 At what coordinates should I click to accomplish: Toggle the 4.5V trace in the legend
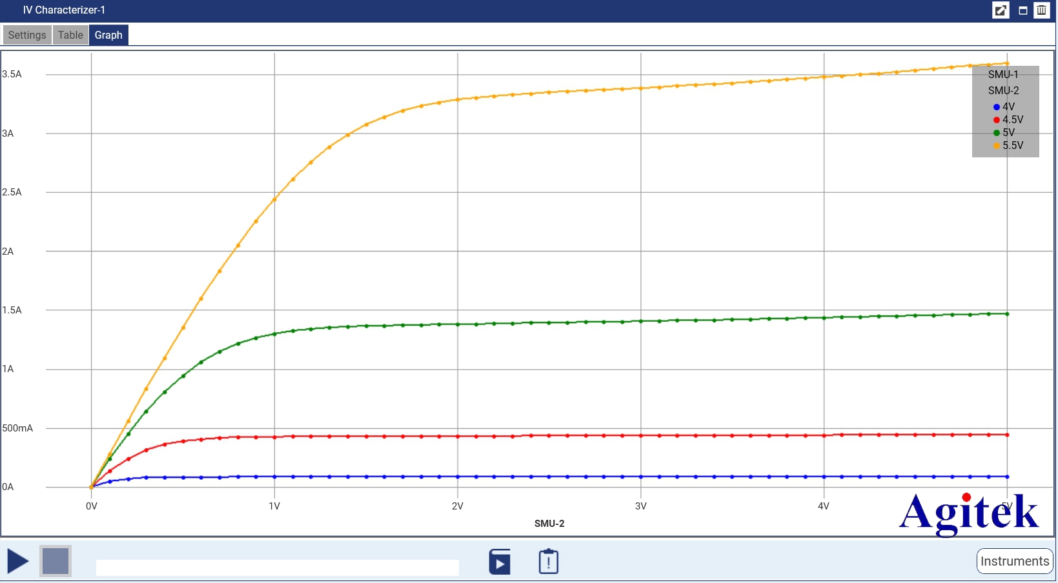(1008, 119)
